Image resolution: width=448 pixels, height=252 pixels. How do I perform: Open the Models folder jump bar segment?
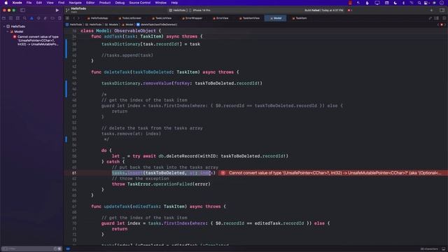coord(111,24)
